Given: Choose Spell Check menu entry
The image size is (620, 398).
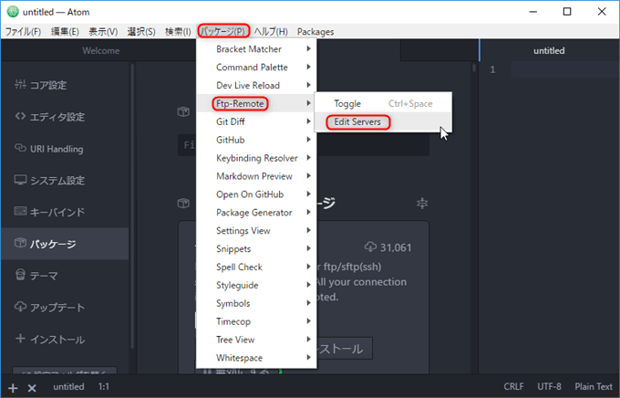Looking at the screenshot, I should [x=256, y=267].
